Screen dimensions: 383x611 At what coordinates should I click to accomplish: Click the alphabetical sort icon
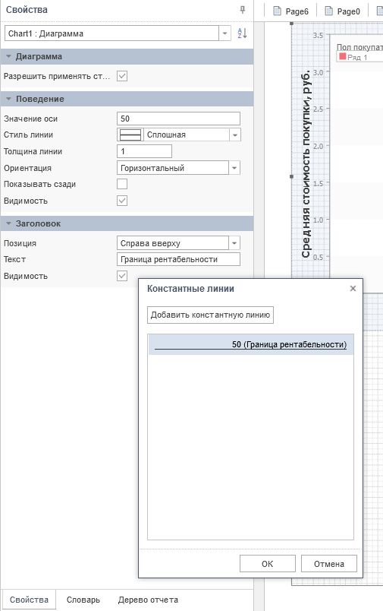(242, 33)
